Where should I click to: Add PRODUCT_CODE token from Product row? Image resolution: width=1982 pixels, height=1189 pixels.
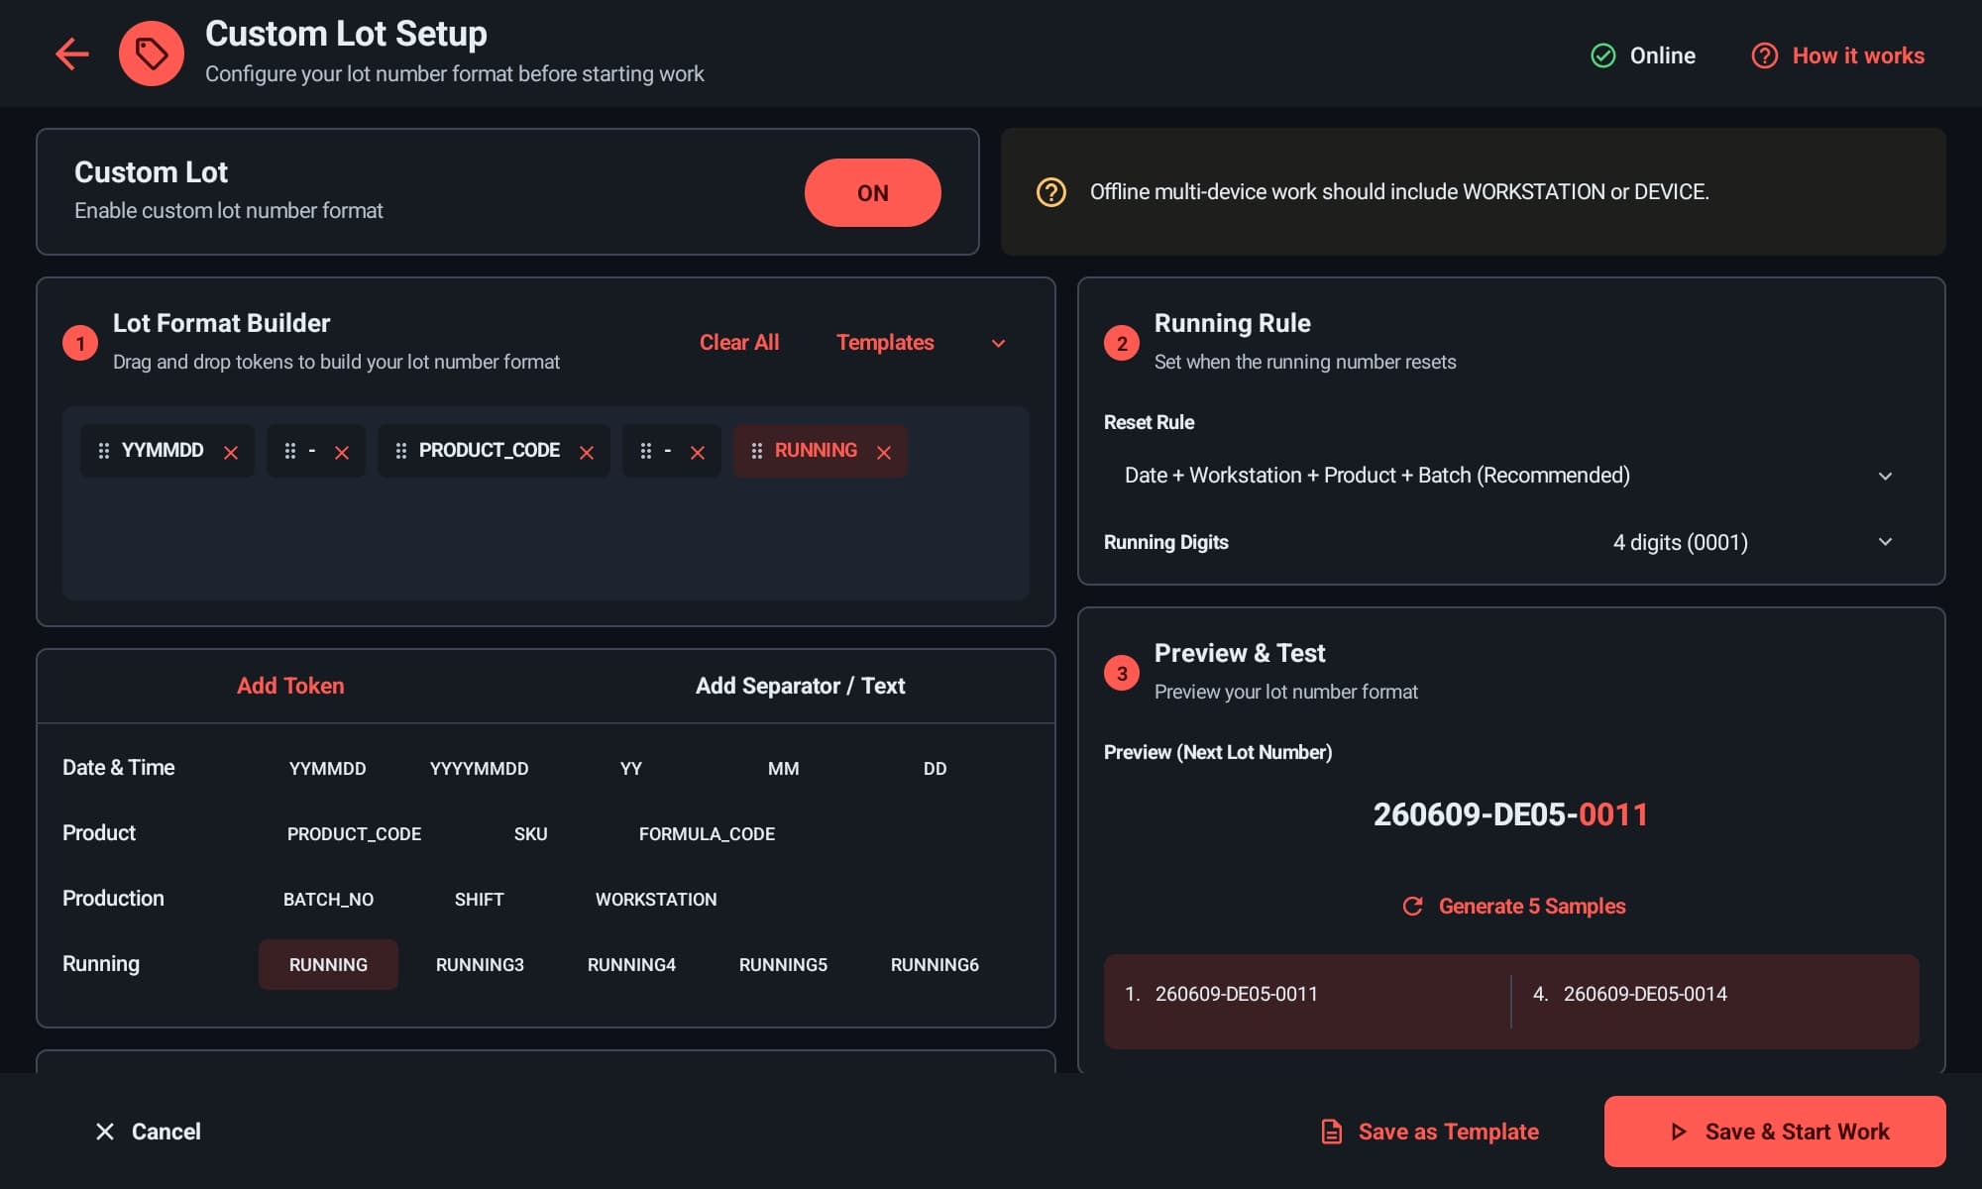[354, 833]
